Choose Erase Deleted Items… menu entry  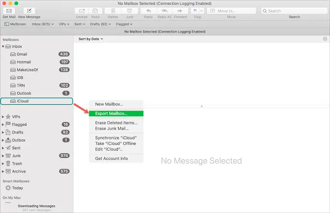click(116, 123)
